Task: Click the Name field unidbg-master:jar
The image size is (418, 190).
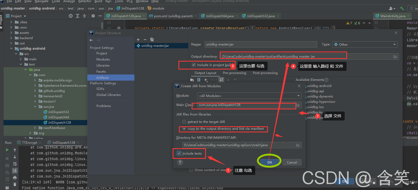Action: pyautogui.click(x=260, y=44)
